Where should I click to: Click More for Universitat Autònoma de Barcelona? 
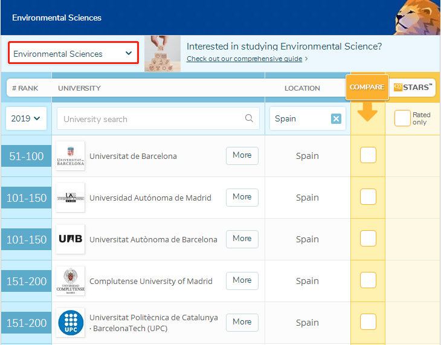242,239
